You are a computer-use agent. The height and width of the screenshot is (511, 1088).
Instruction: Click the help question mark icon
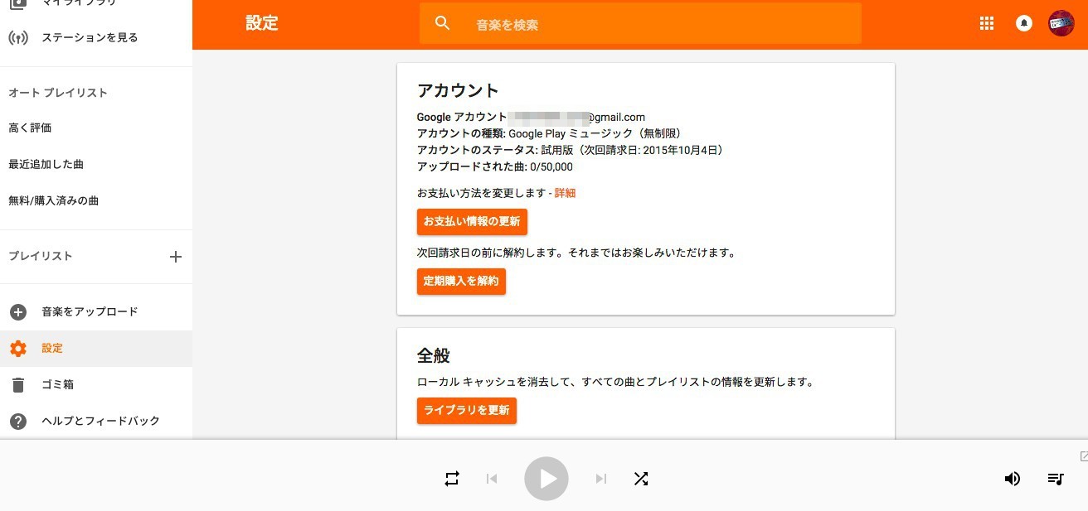pyautogui.click(x=18, y=422)
